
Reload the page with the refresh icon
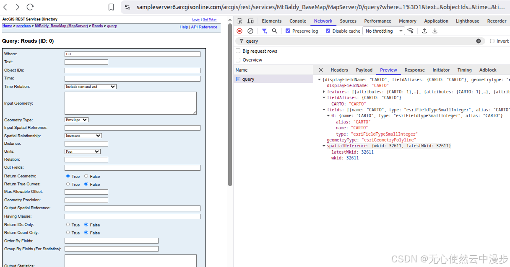coord(30,7)
